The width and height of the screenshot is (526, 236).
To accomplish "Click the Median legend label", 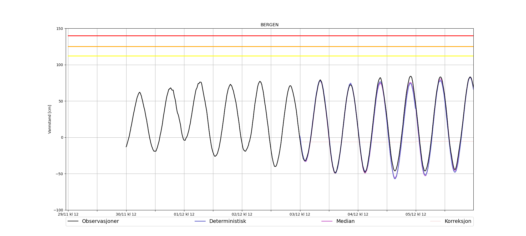I will point(345,221).
